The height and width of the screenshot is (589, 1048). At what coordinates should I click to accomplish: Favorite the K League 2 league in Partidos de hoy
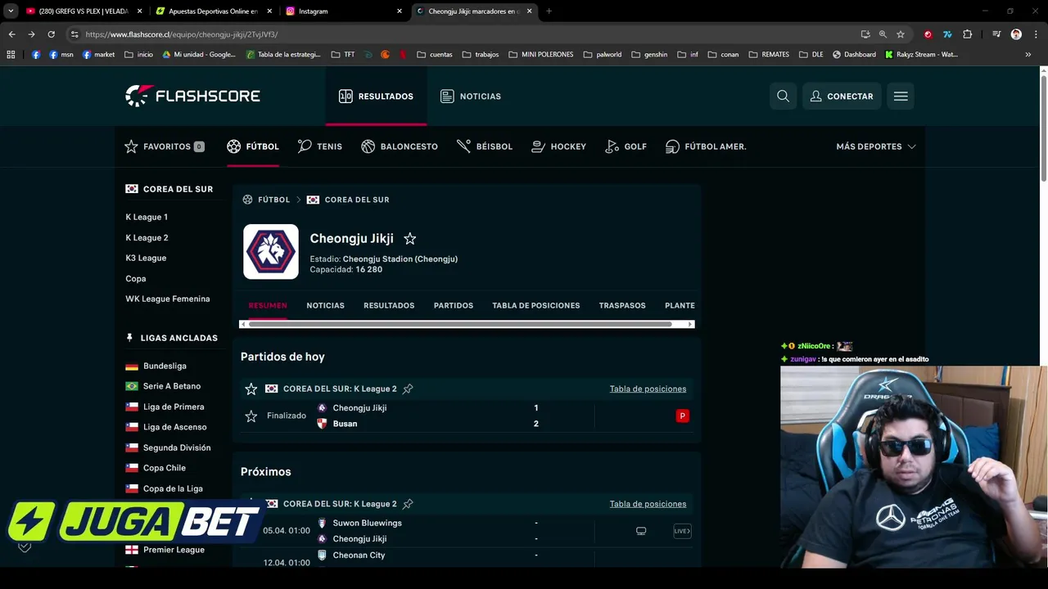(x=251, y=389)
